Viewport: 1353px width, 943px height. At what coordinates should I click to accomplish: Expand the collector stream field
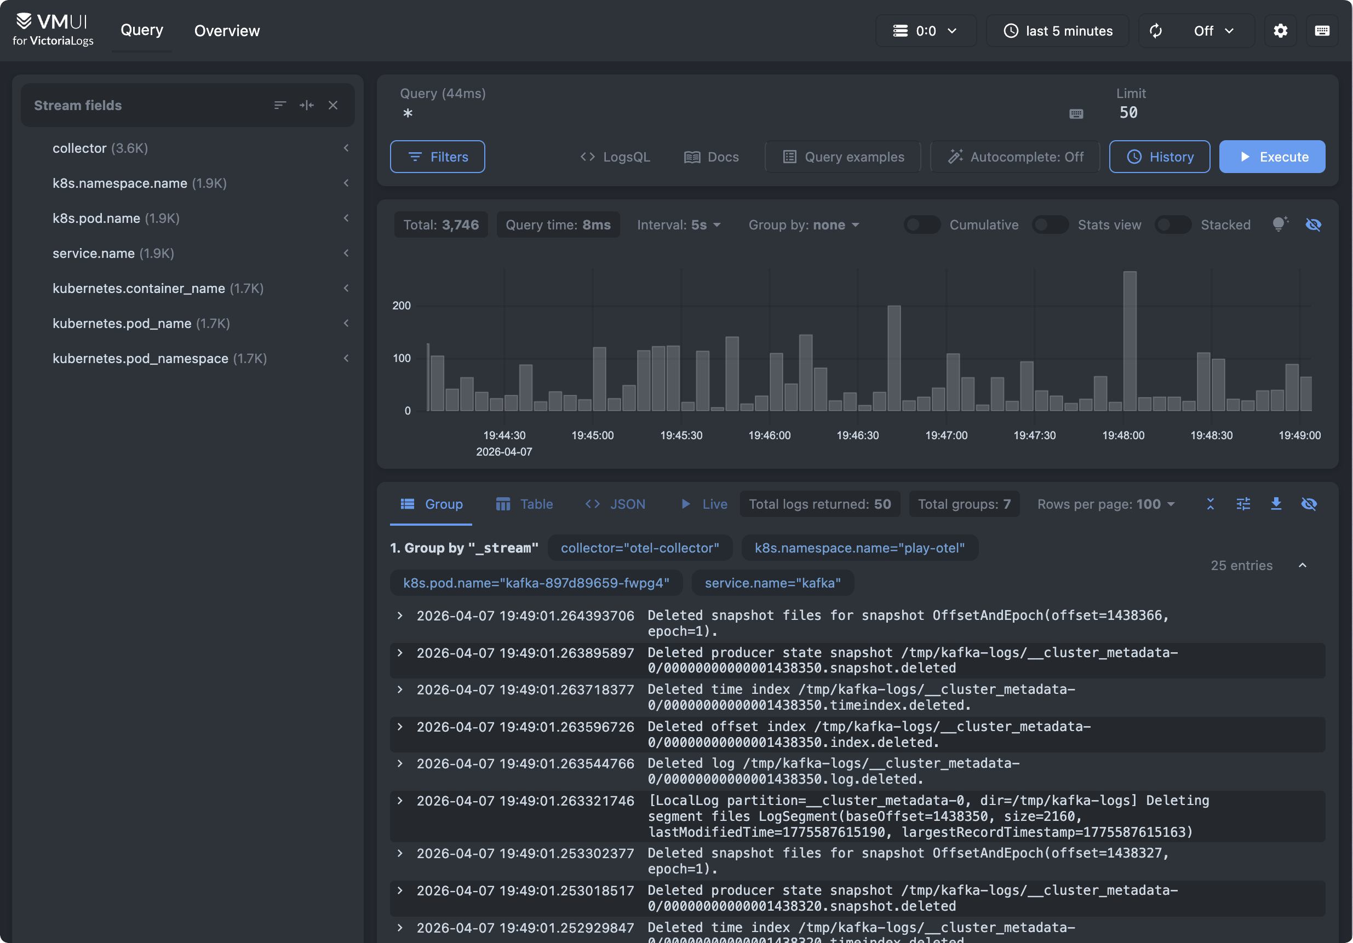(x=347, y=148)
